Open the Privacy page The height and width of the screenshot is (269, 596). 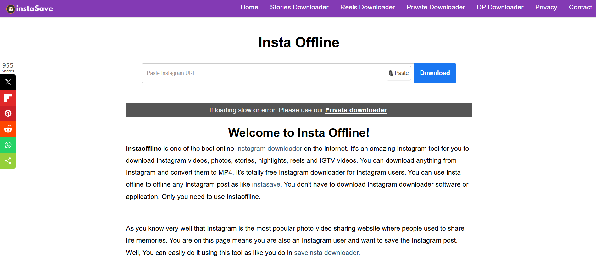546,7
